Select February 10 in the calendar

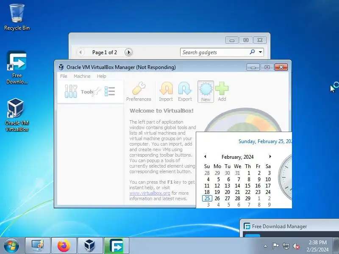(268, 179)
